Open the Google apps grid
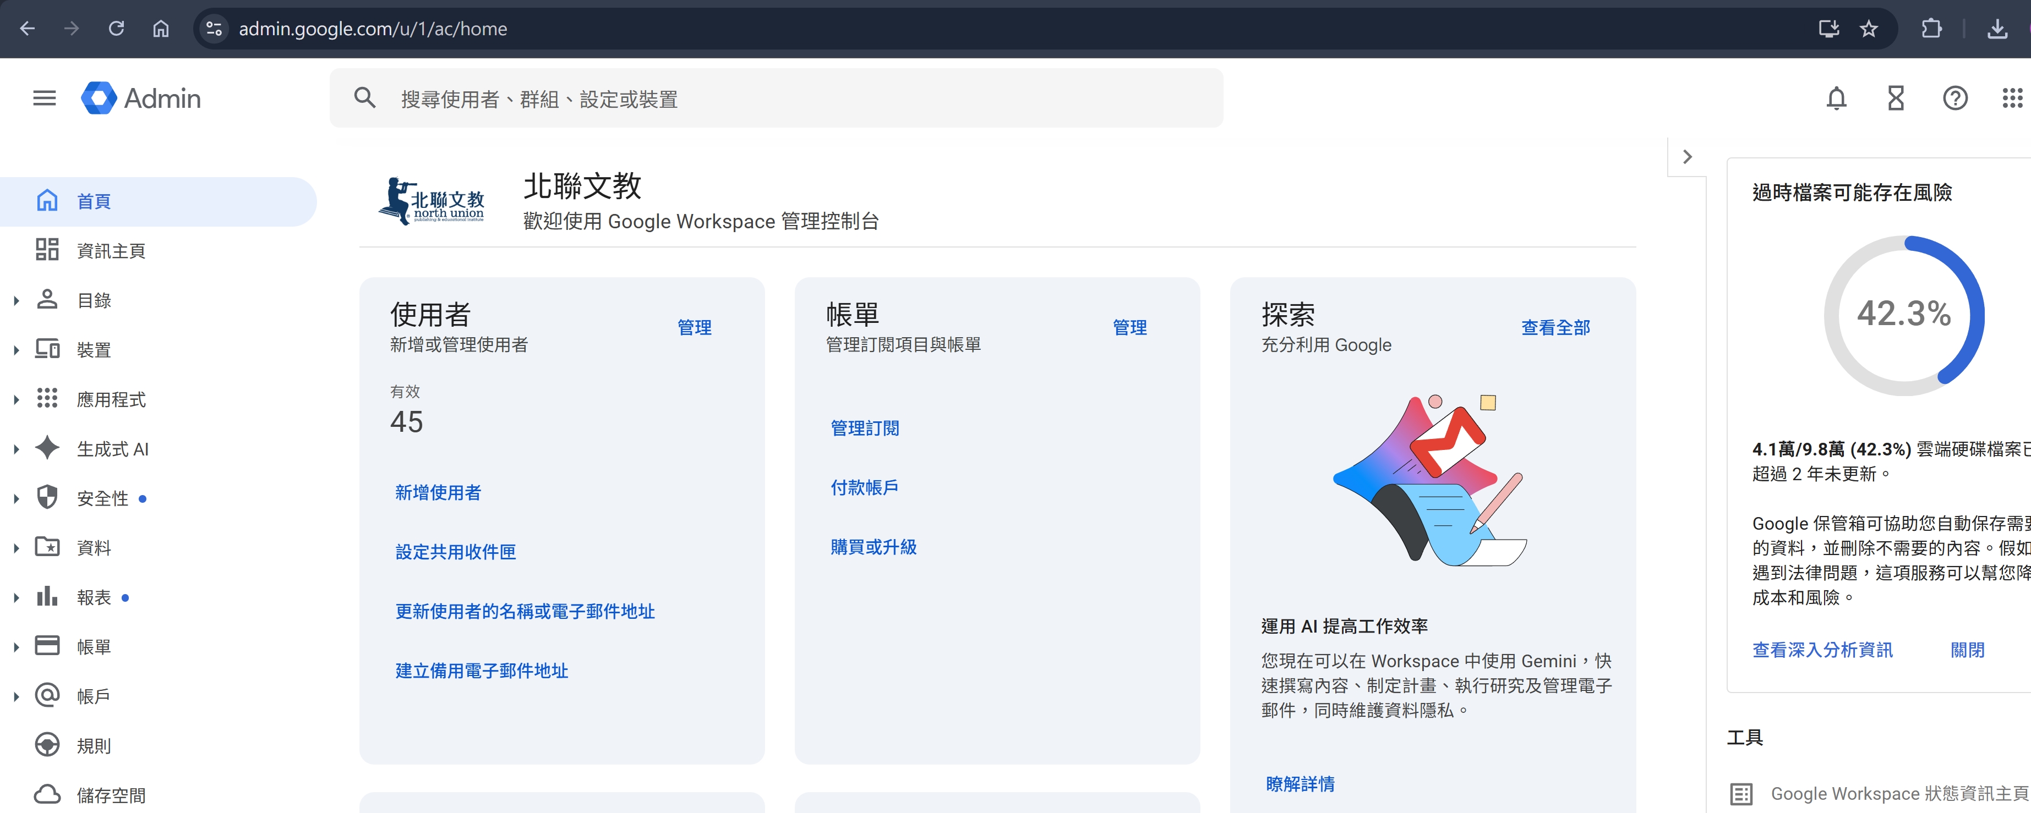The height and width of the screenshot is (813, 2031). pyautogui.click(x=2012, y=98)
